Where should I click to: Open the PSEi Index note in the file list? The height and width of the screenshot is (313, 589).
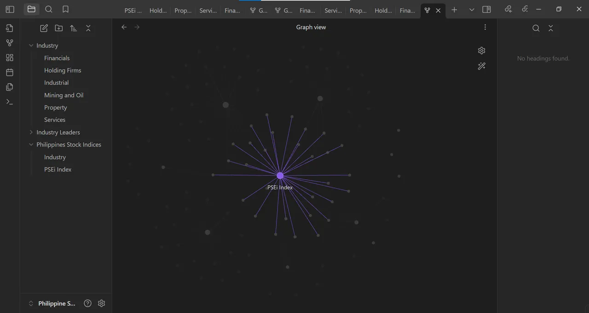pyautogui.click(x=58, y=170)
